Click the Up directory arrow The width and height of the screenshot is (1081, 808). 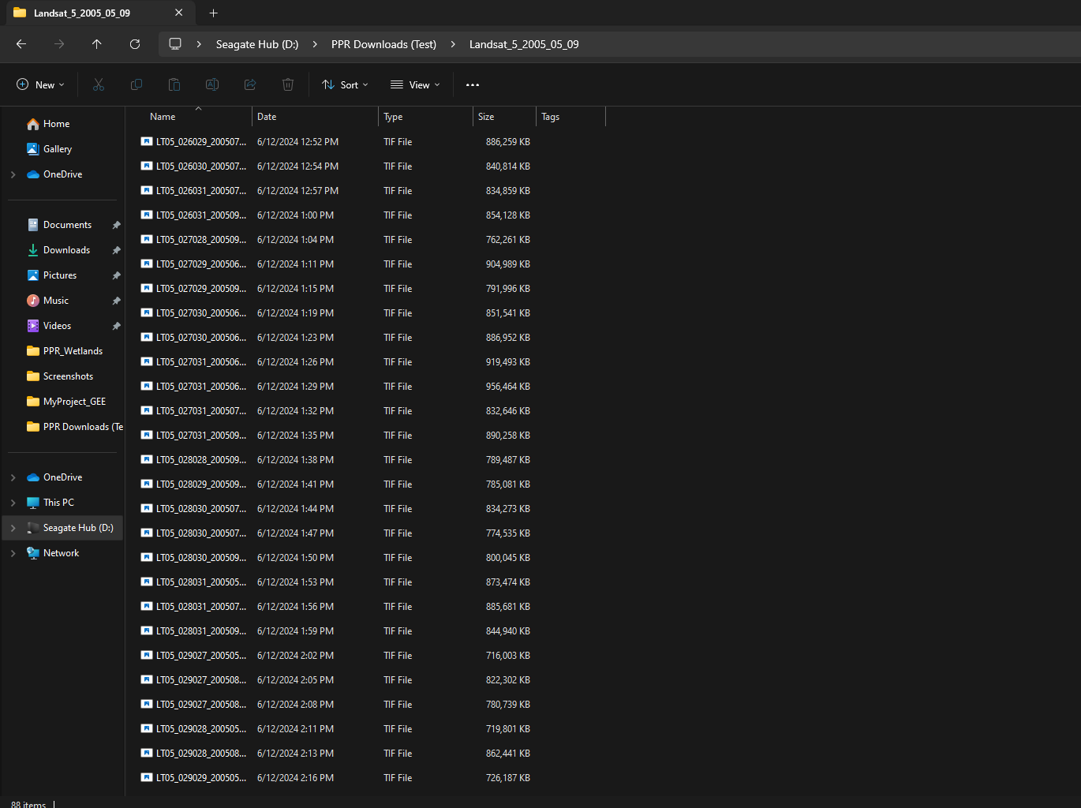pyautogui.click(x=97, y=44)
